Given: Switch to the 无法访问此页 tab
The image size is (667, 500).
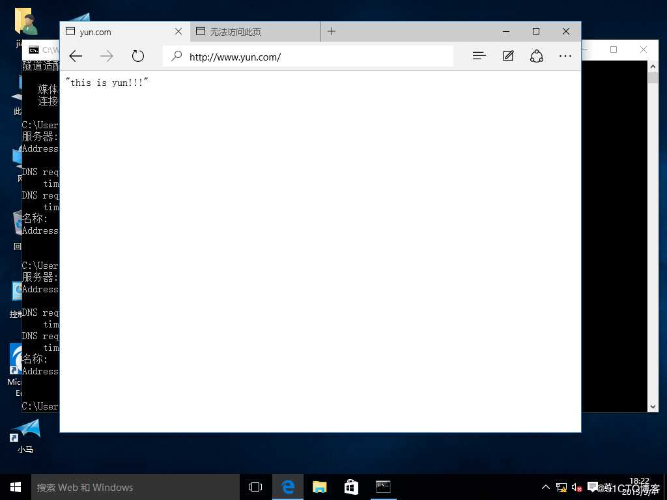Looking at the screenshot, I should [255, 31].
